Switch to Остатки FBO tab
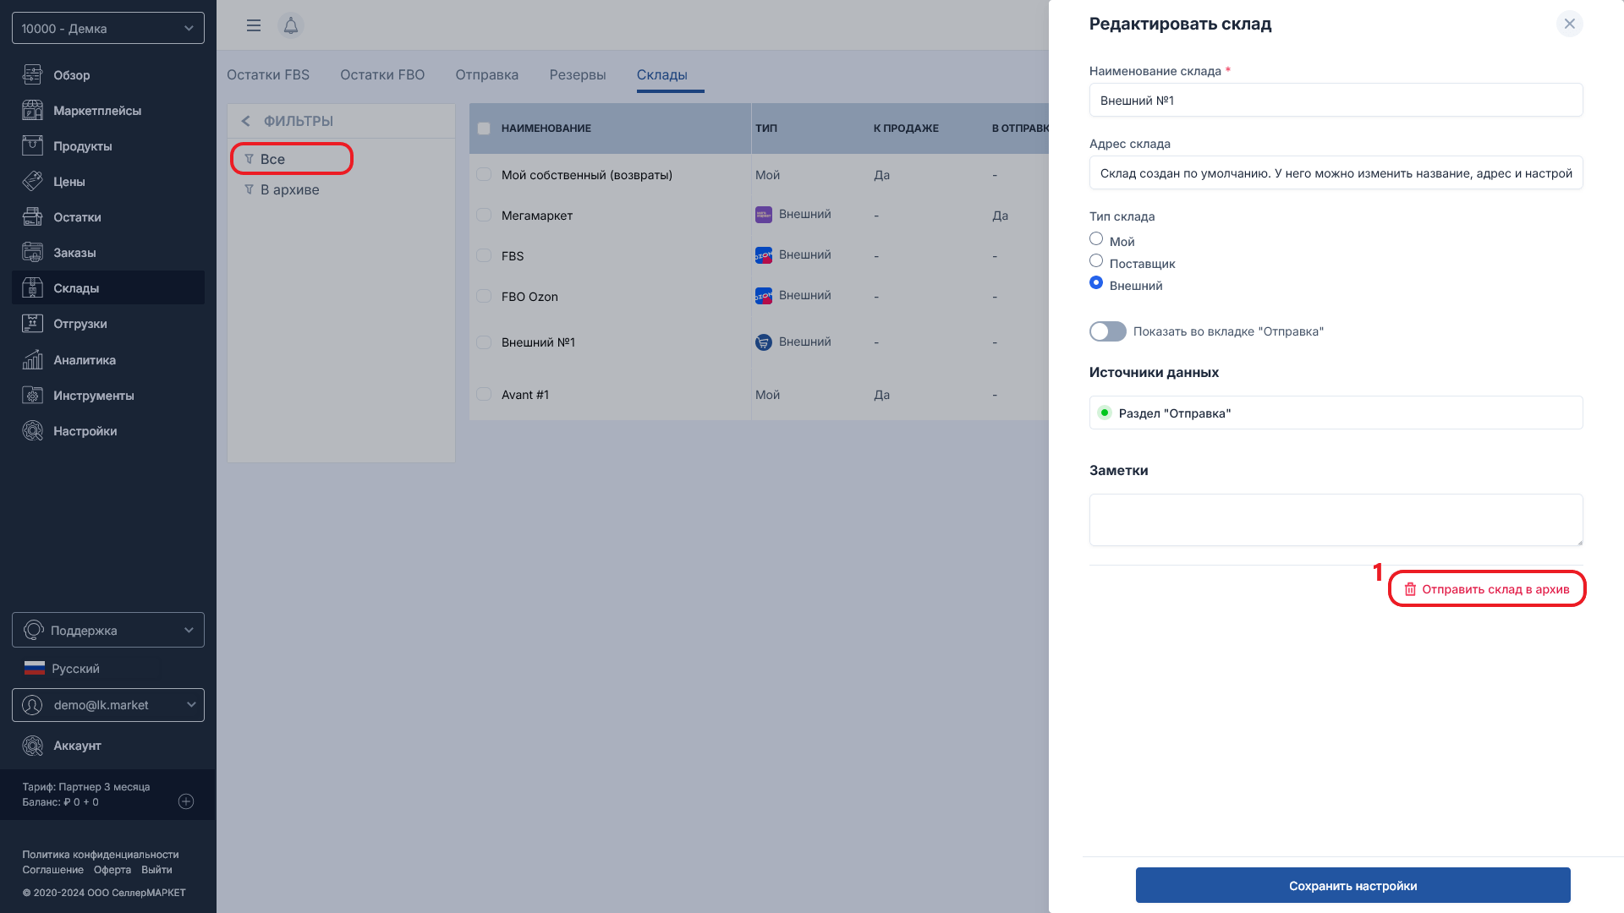The image size is (1624, 913). click(382, 74)
